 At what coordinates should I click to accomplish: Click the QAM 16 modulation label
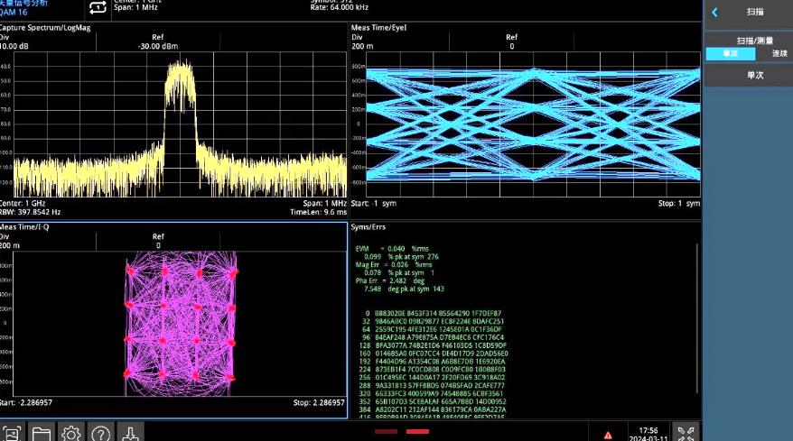(14, 14)
